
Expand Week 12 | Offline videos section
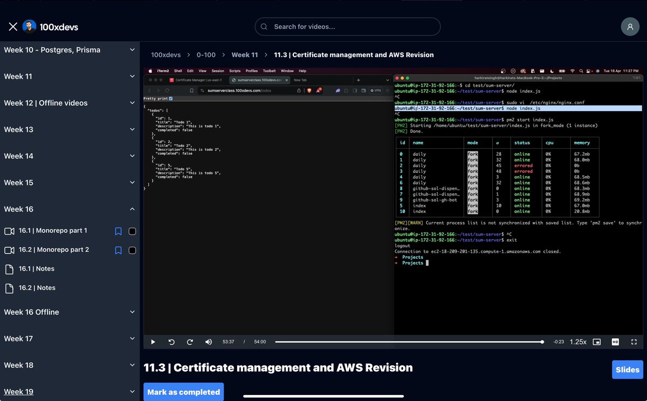click(70, 103)
